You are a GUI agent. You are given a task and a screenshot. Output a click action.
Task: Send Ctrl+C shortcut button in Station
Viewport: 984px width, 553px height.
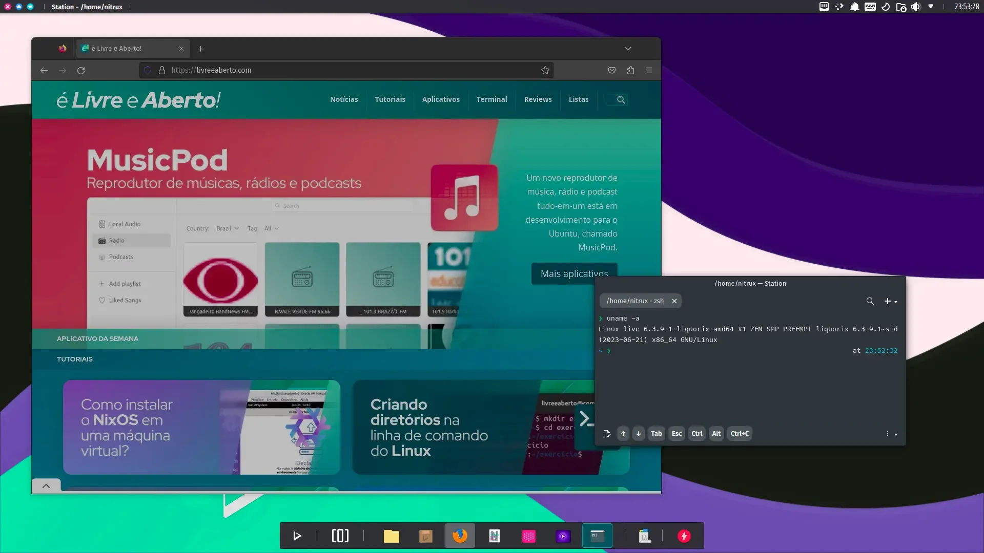pyautogui.click(x=739, y=434)
